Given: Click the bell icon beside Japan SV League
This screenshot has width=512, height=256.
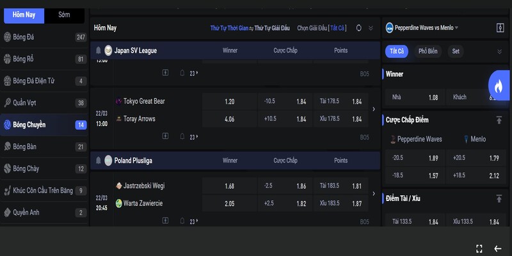Looking at the screenshot, I should (98, 50).
